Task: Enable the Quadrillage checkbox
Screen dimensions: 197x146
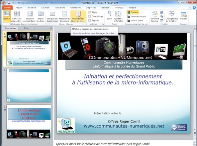Action: pyautogui.click(x=89, y=16)
